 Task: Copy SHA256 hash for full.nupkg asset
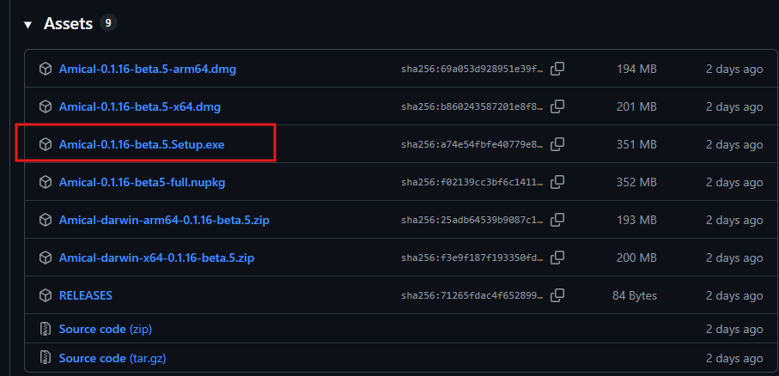pyautogui.click(x=557, y=182)
